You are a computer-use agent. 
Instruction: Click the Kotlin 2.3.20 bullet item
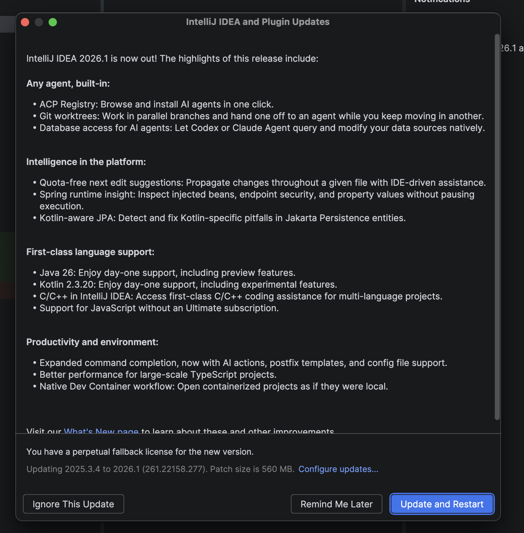[x=188, y=284]
